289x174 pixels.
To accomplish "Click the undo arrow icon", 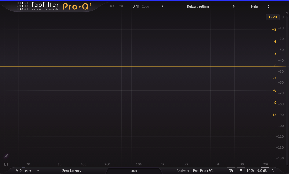I will (112, 6).
